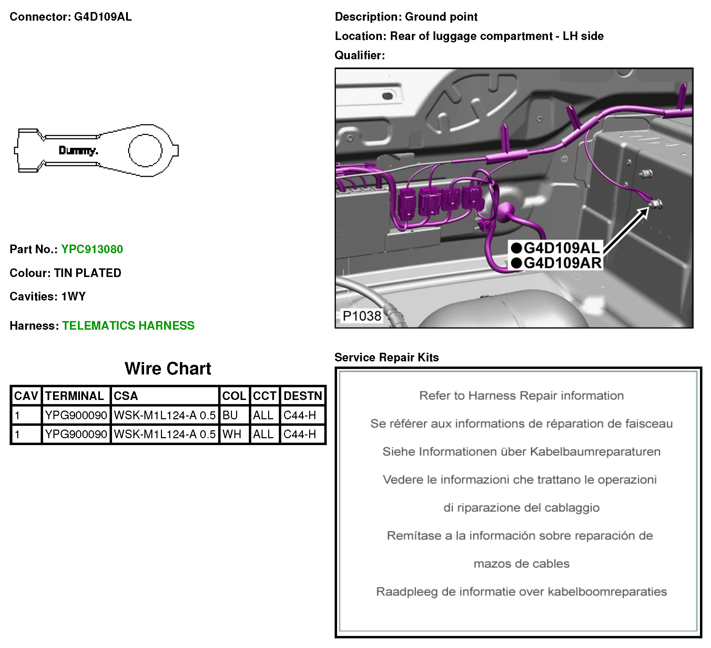This screenshot has height=648, width=711.
Task: Click the cavity 1 cell in the WH row
Action: [x=26, y=434]
